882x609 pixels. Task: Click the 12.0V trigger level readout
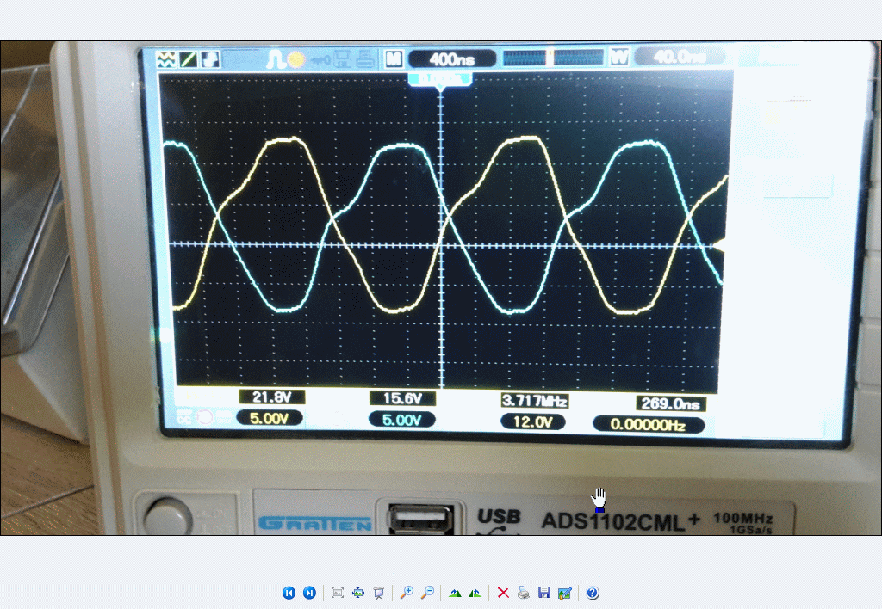(x=533, y=422)
